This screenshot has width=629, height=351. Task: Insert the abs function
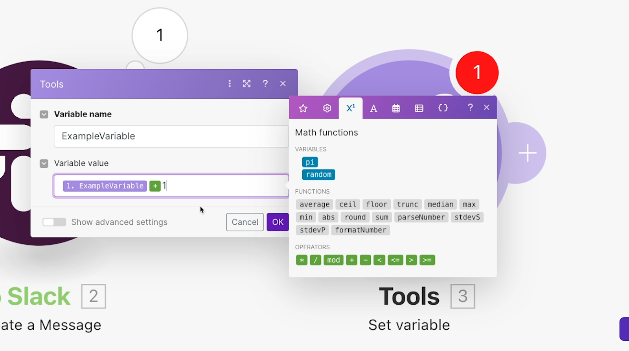[328, 217]
